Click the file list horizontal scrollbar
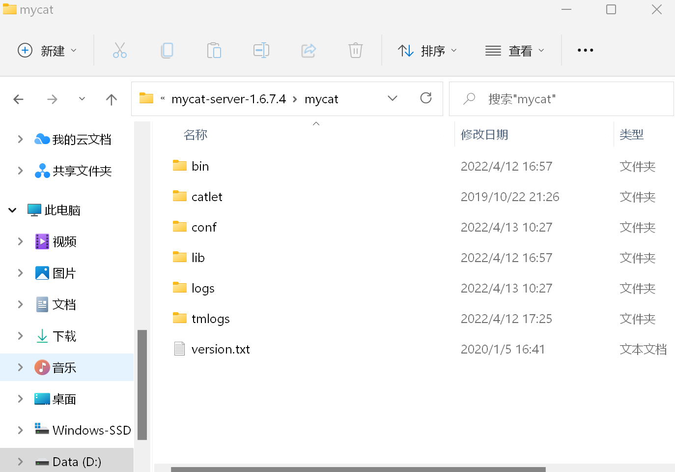 (x=358, y=469)
